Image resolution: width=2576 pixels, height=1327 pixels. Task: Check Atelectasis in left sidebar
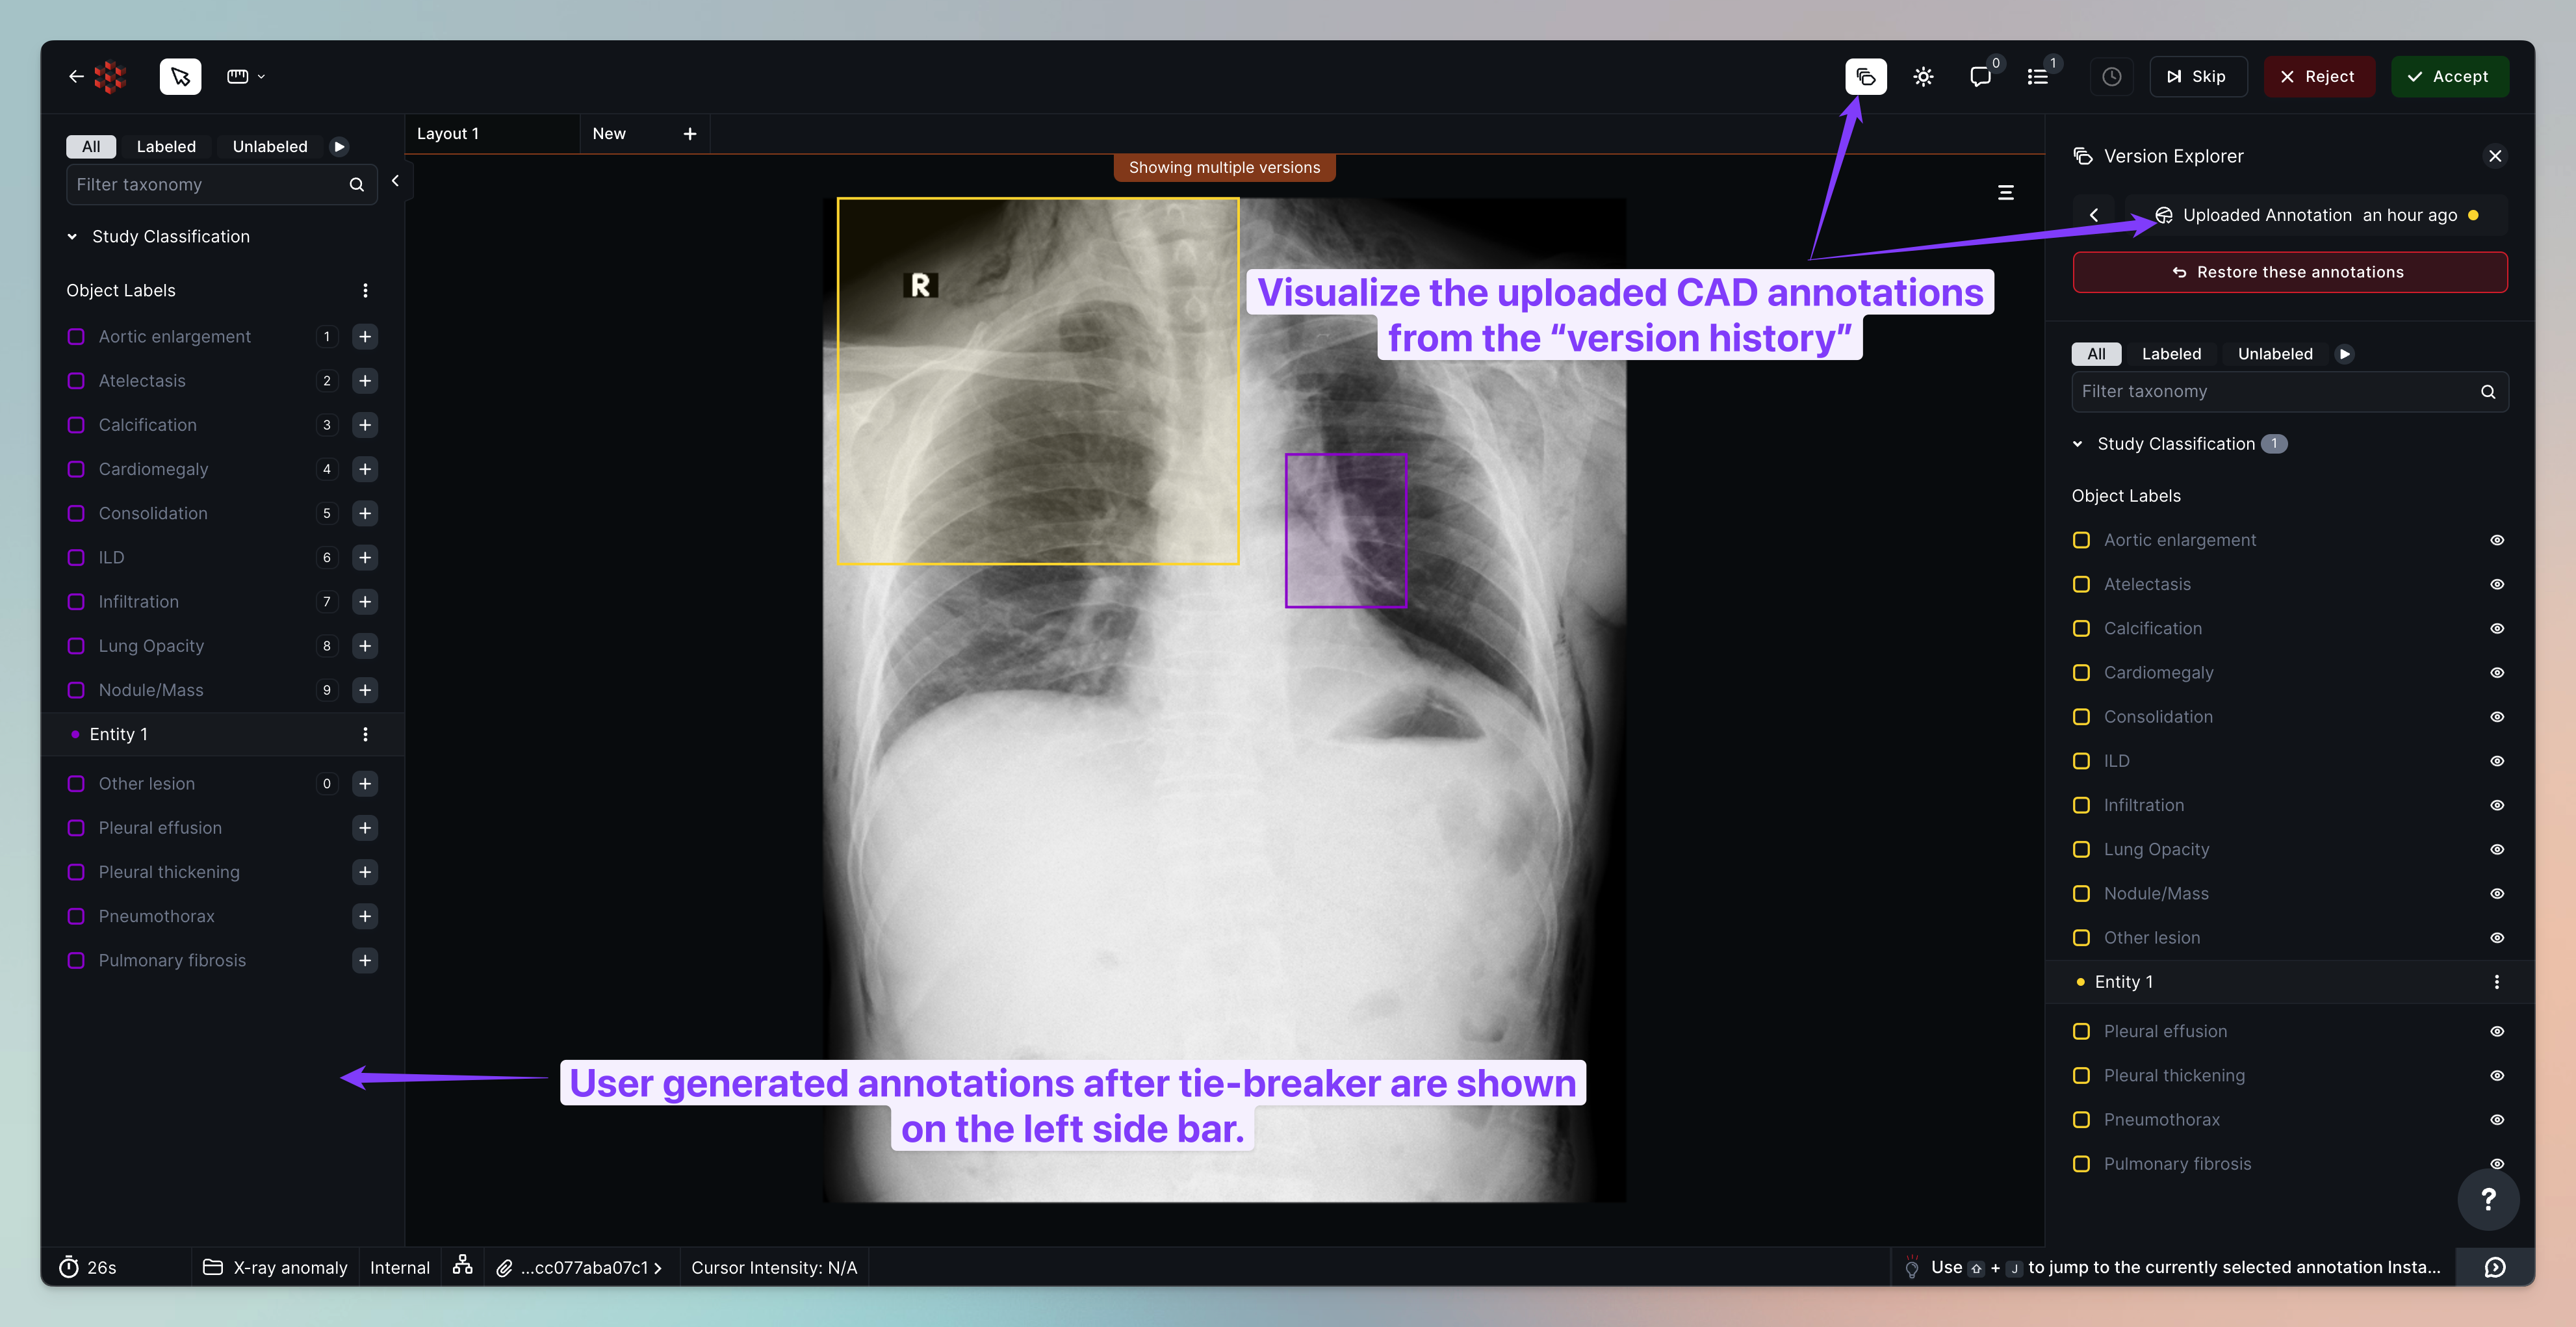[76, 381]
